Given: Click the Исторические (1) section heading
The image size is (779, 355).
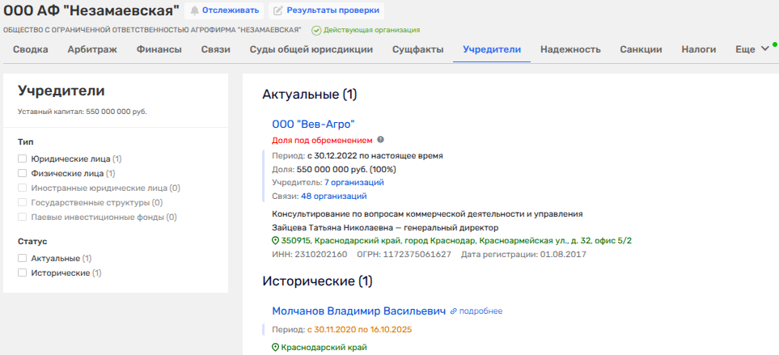Looking at the screenshot, I should point(317,281).
